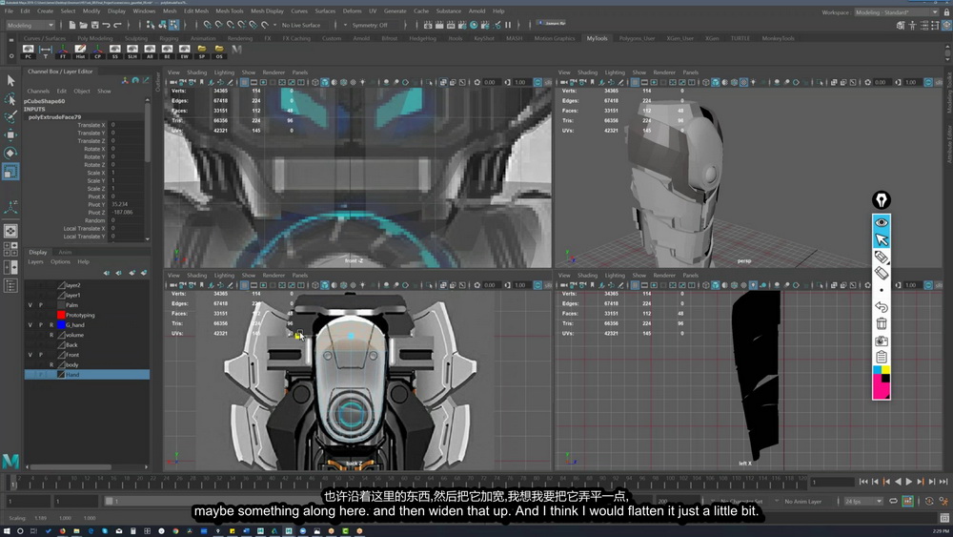
Task: Click the SLH shelf button
Action: pyautogui.click(x=132, y=52)
